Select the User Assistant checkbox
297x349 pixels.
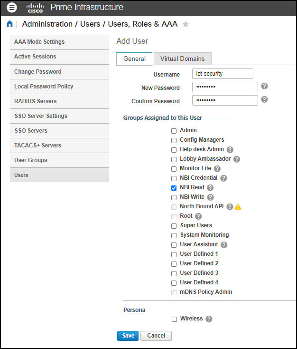tap(174, 245)
